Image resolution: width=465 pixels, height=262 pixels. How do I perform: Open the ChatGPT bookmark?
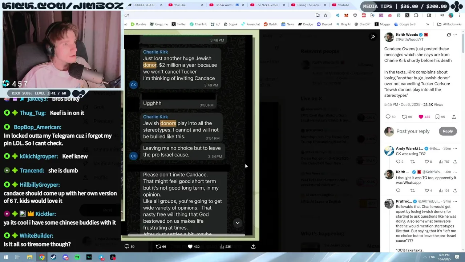362,24
